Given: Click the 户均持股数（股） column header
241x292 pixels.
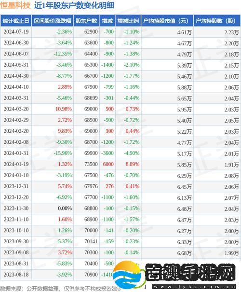Looking at the screenshot, I should coord(217,21).
